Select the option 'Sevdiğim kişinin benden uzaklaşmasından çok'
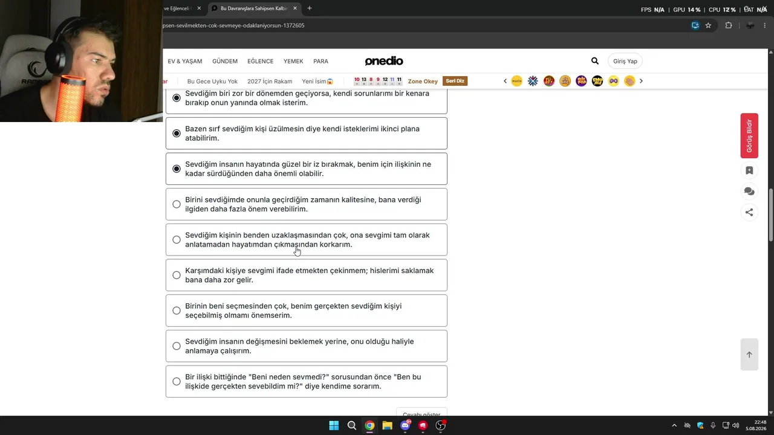774x435 pixels. pyautogui.click(x=307, y=240)
